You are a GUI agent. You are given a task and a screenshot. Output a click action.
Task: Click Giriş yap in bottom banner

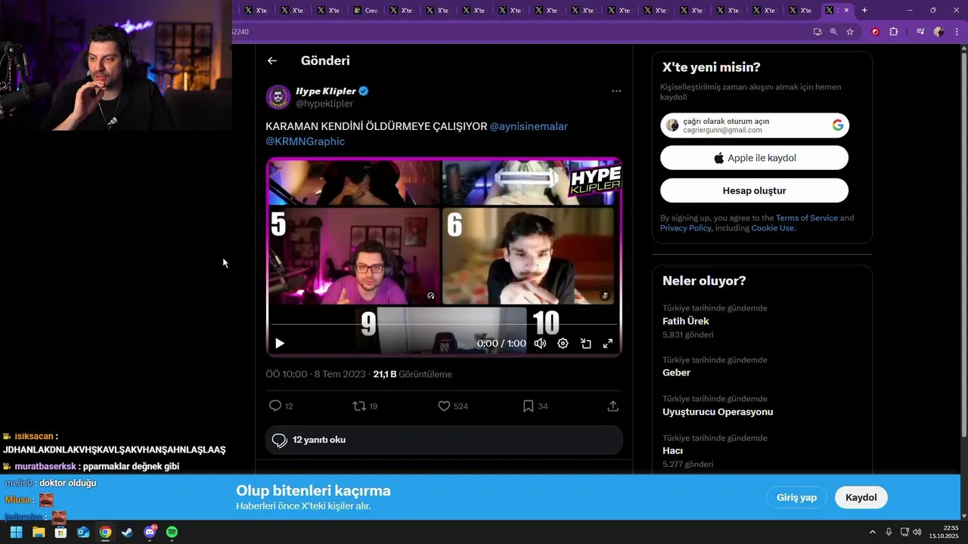[796, 497]
